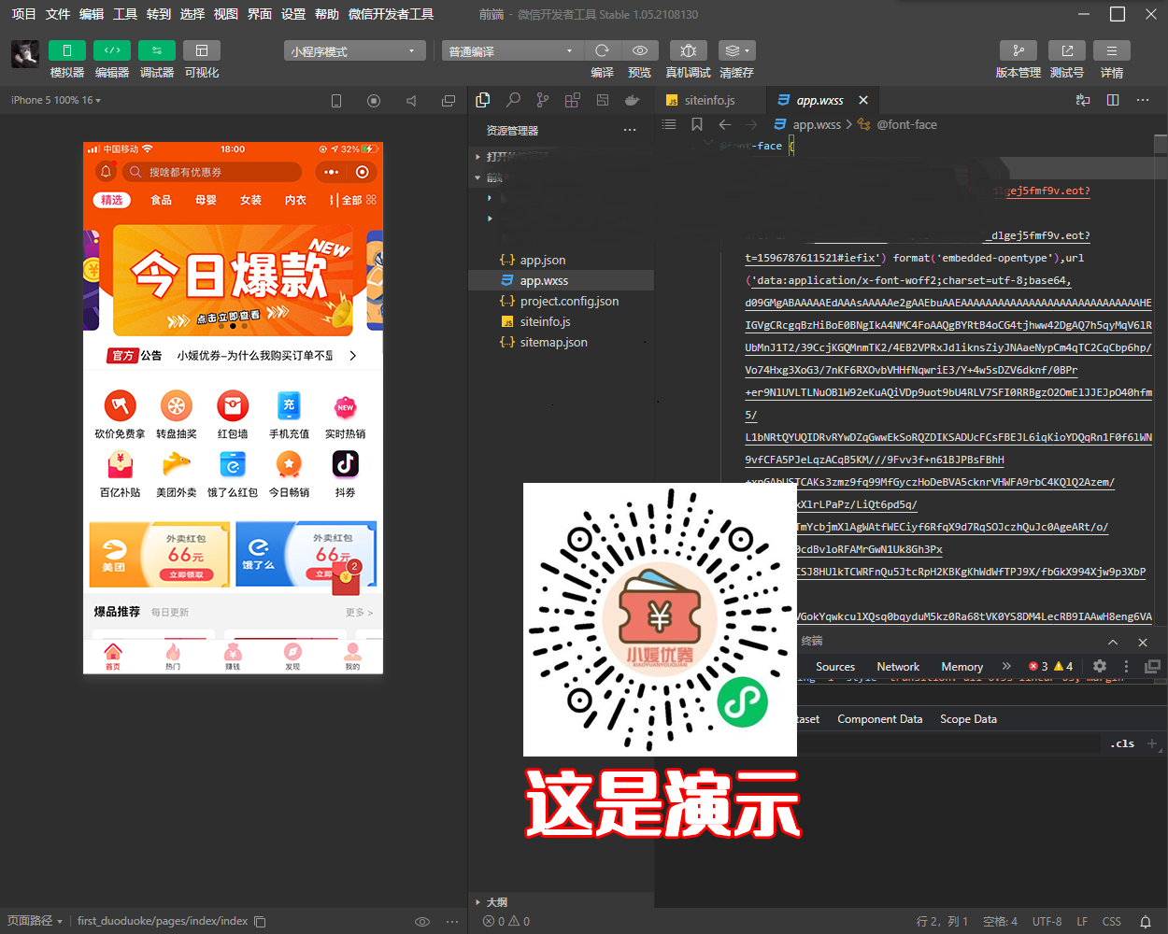Open project details (详情) icon

click(1112, 50)
